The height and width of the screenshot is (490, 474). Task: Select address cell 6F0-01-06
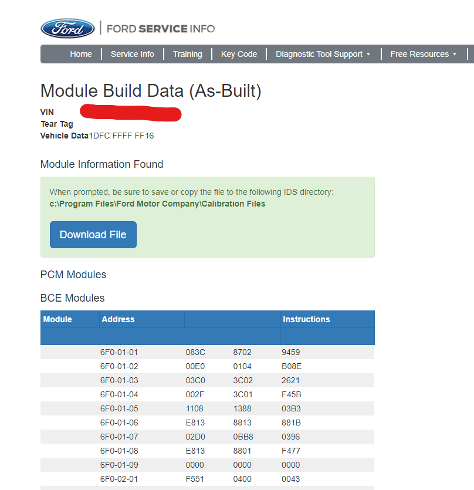(x=119, y=423)
